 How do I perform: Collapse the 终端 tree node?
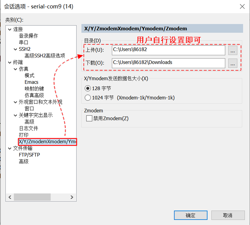pos(10,62)
